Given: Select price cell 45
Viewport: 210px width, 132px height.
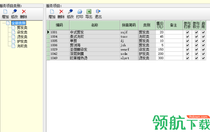Looking at the screenshot, I should point(160,37).
